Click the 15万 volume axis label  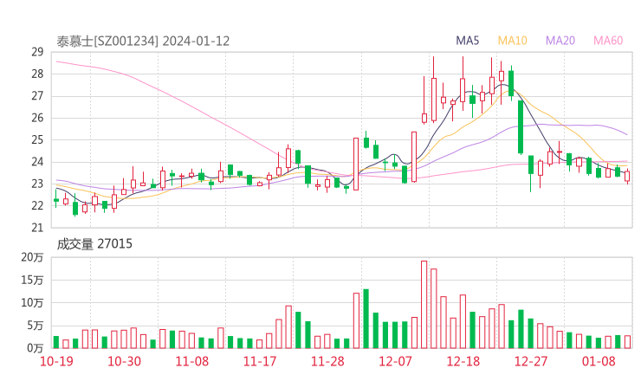click(32, 281)
